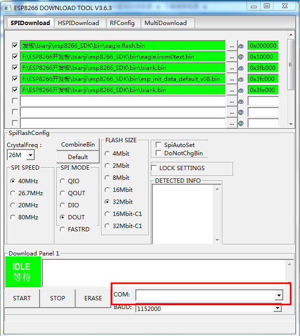This screenshot has height=336, width=300.
Task: Click the file list vertical scrollbar thumb
Action: click(290, 65)
